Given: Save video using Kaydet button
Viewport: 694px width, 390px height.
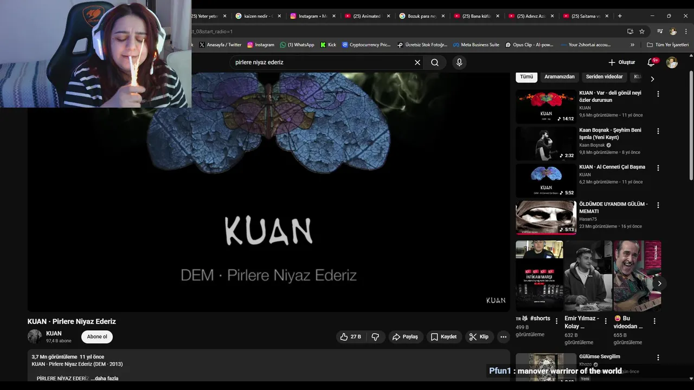Looking at the screenshot, I should [x=444, y=337].
